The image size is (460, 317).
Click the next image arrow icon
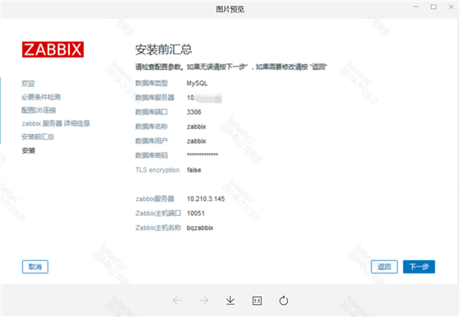tap(204, 301)
